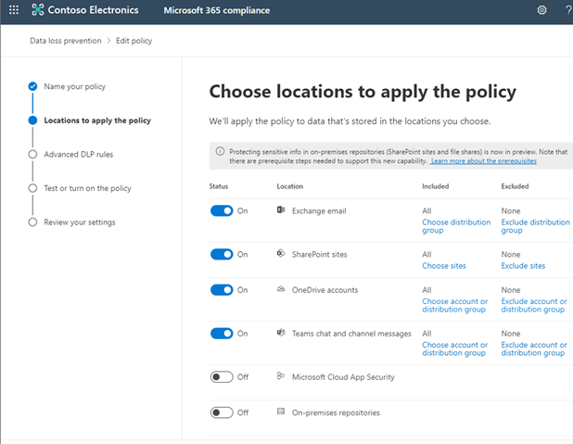Viewport: 573px width, 444px height.
Task: Click Microsoft 365 compliance header text
Action: (x=217, y=10)
